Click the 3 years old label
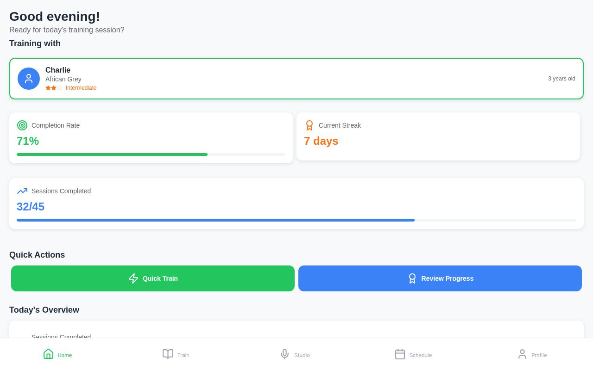 coord(561,79)
